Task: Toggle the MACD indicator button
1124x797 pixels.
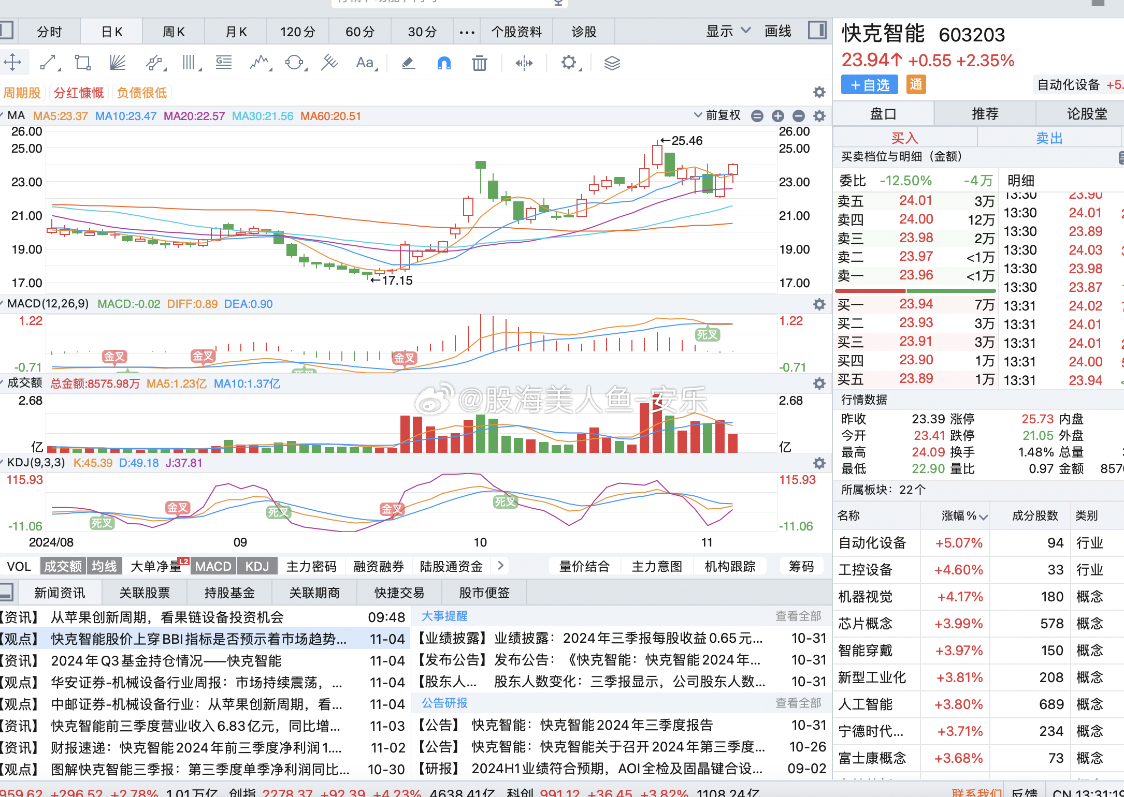Action: [x=213, y=566]
